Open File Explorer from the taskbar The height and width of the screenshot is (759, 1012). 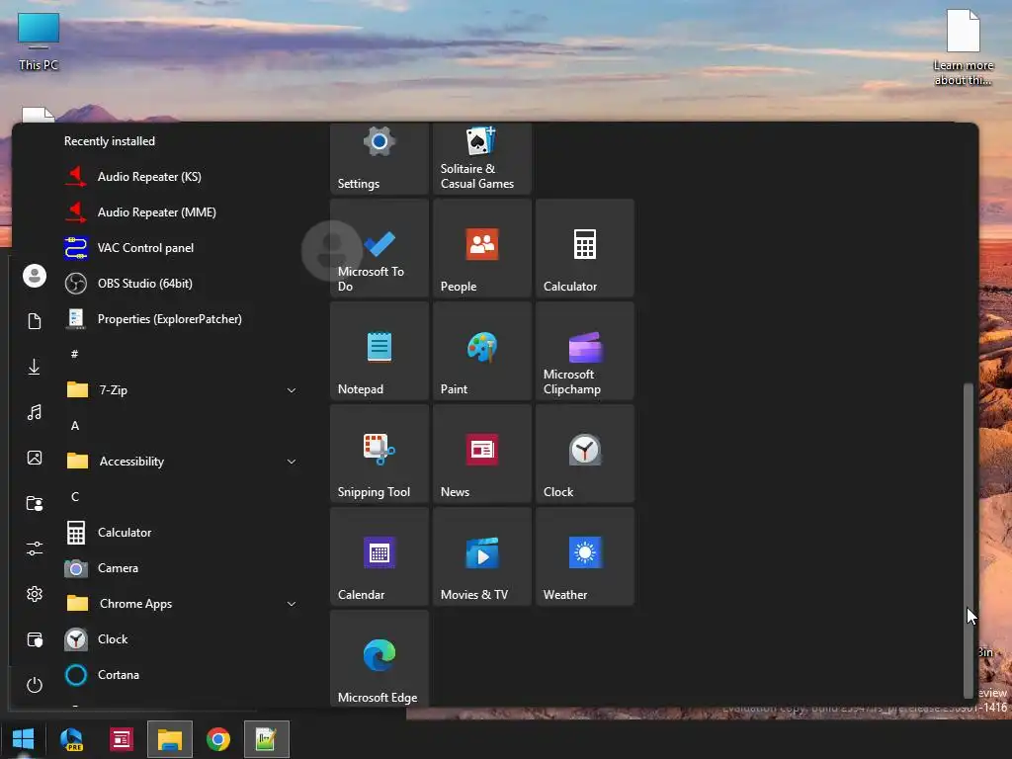[x=170, y=739]
